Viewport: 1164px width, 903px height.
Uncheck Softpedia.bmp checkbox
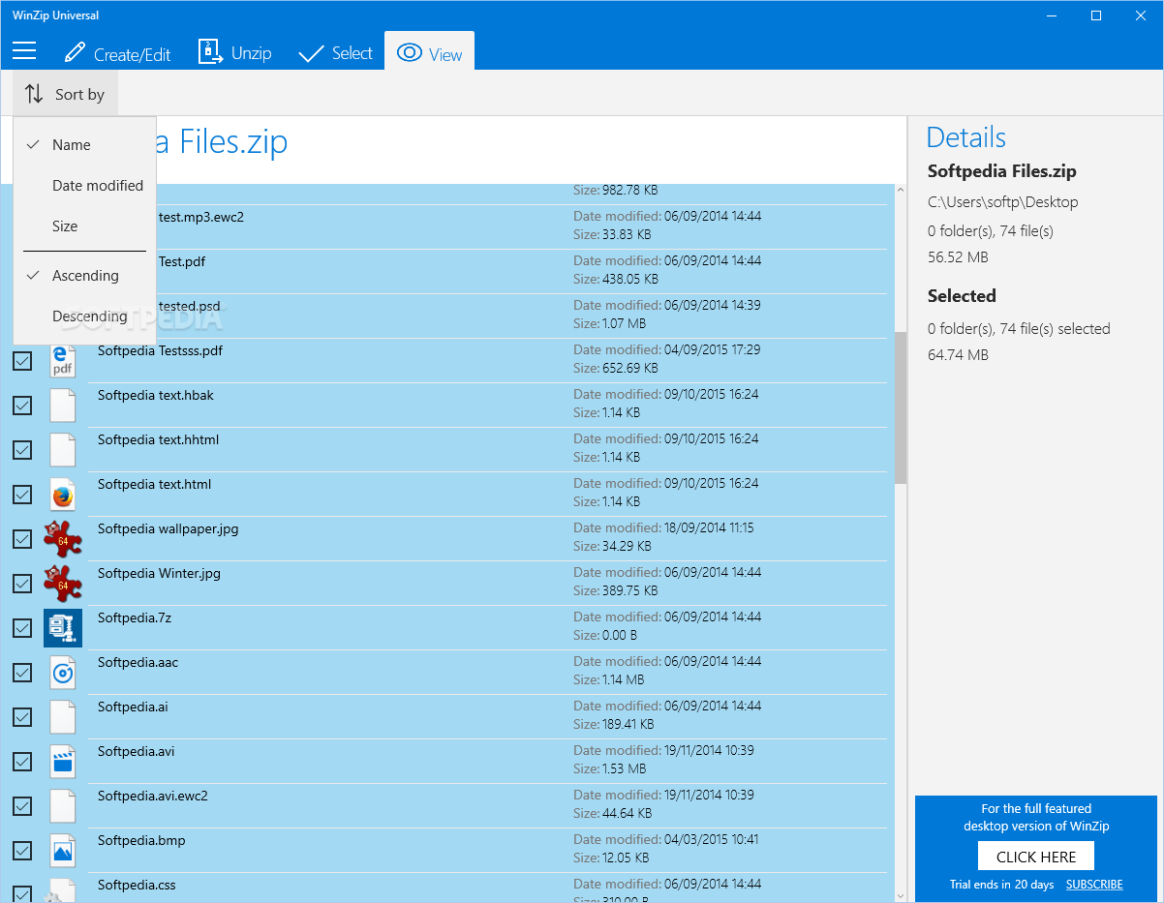tap(22, 851)
